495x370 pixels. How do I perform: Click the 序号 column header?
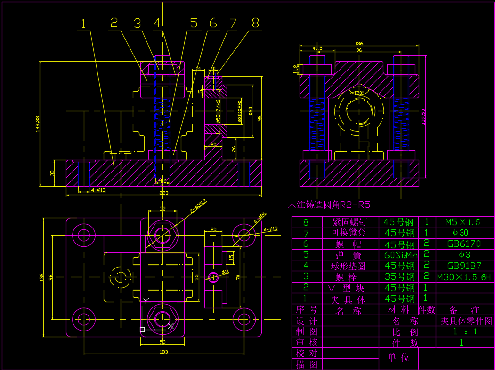307,309
